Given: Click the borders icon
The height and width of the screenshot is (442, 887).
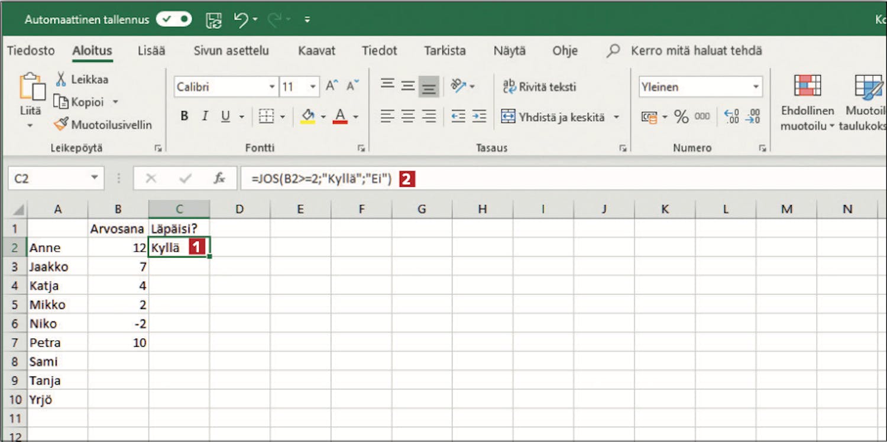Looking at the screenshot, I should (267, 116).
